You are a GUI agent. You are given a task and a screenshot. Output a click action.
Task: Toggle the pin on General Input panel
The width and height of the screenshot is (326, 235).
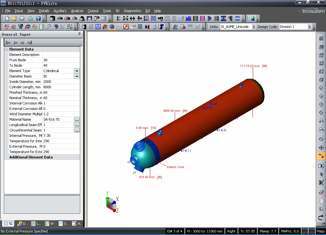point(80,34)
